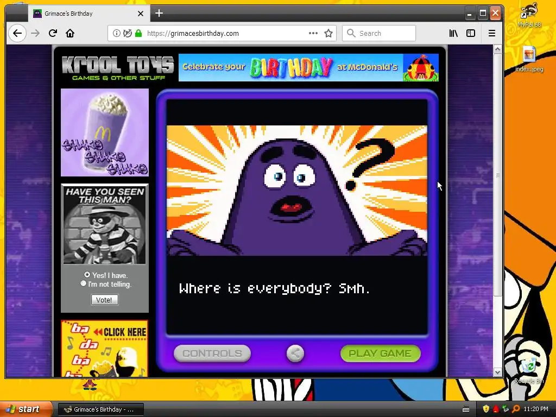Click the forward navigation arrow
The height and width of the screenshot is (417, 556).
35,33
